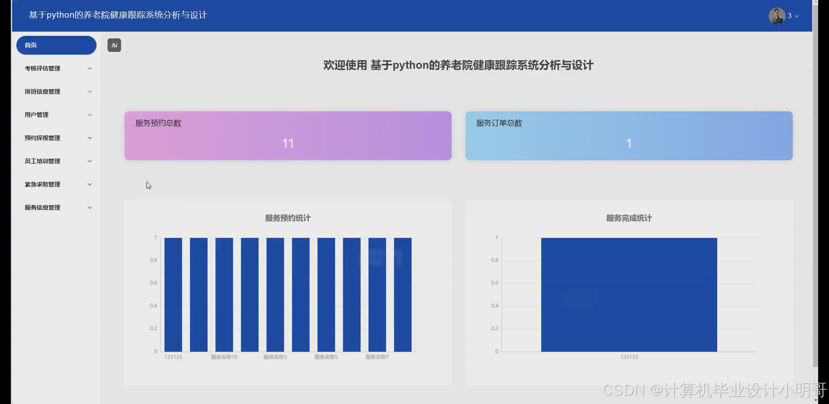Expand the 紧急求助管理 section chevron
Viewport: 829px width, 404px height.
pos(90,184)
